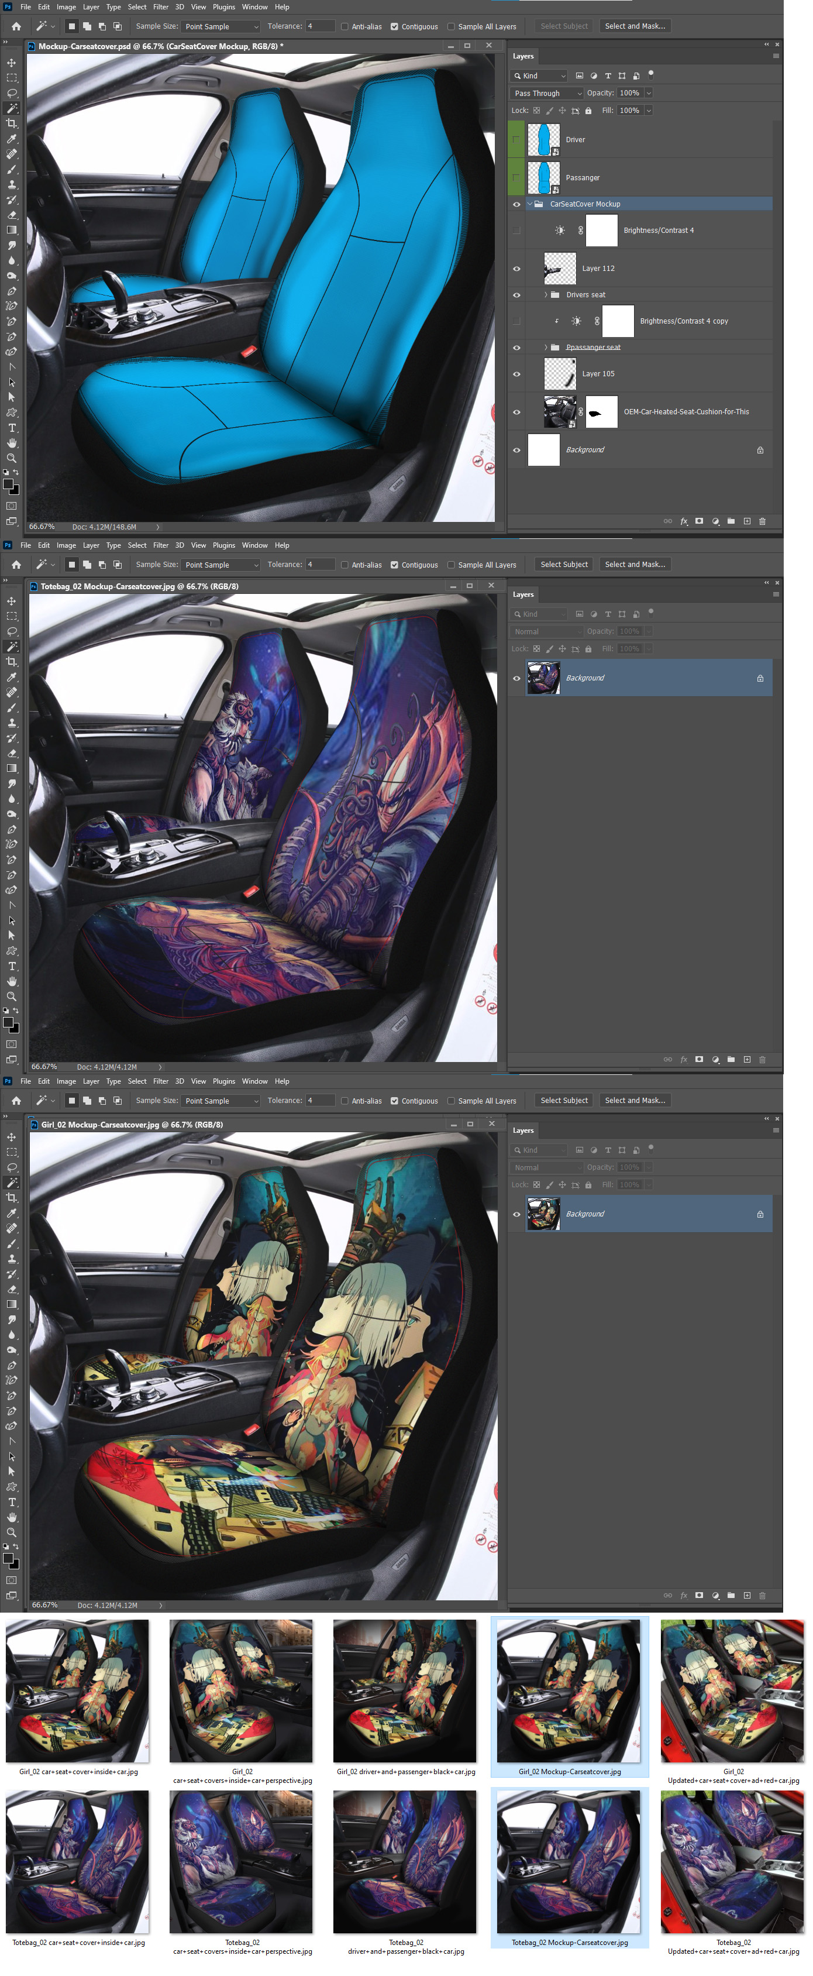The image size is (813, 1976).
Task: Choose the Type tool in Mockup-Carseatcover.psd window
Action: 12,428
